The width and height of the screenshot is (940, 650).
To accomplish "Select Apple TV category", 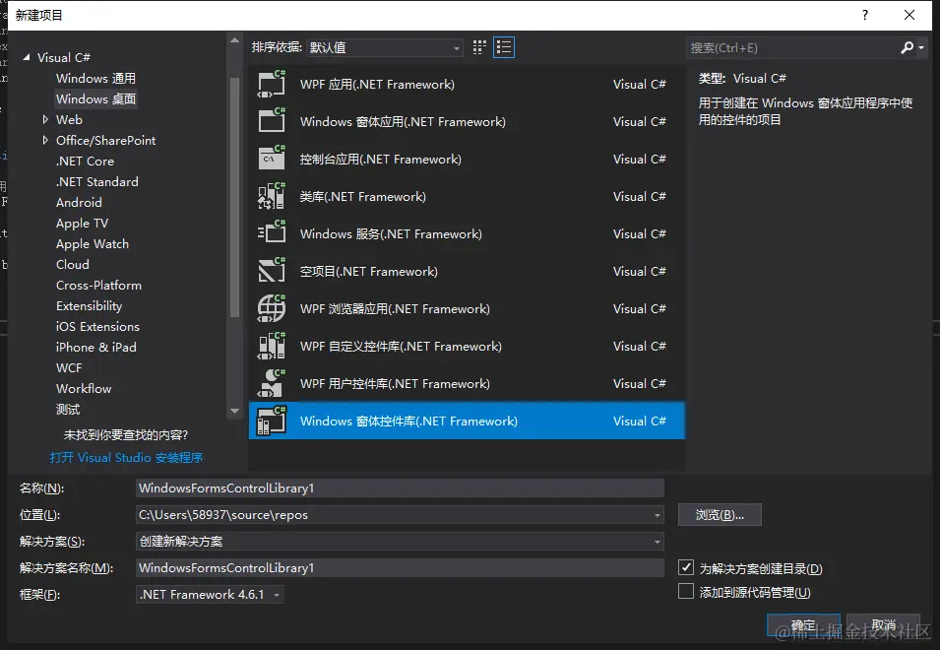I will pyautogui.click(x=82, y=223).
